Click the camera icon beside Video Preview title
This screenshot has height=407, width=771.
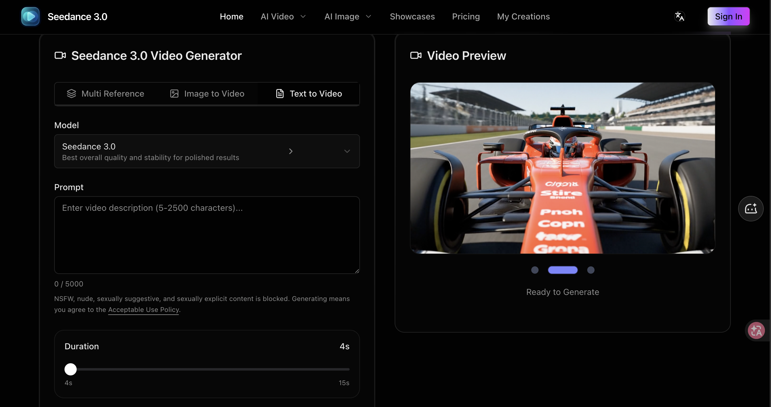pos(416,55)
